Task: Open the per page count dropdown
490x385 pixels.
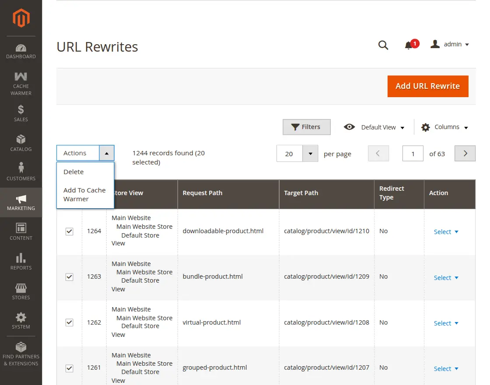Action: (x=310, y=154)
